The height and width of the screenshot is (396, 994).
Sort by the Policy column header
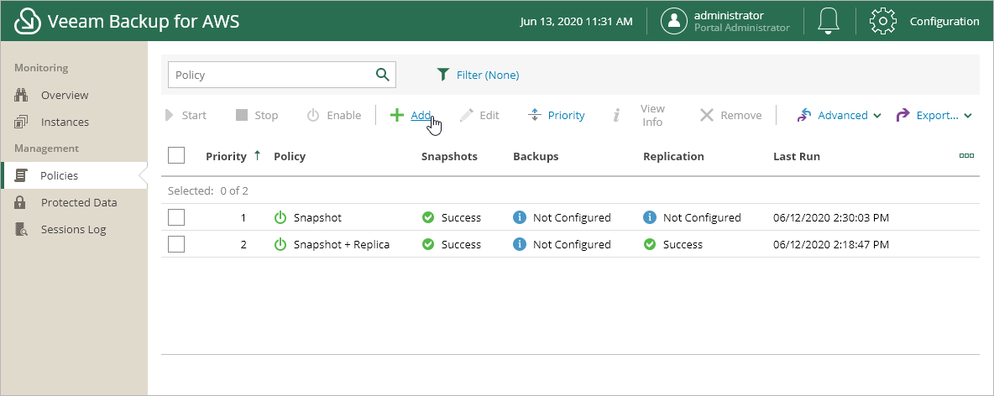coord(290,157)
